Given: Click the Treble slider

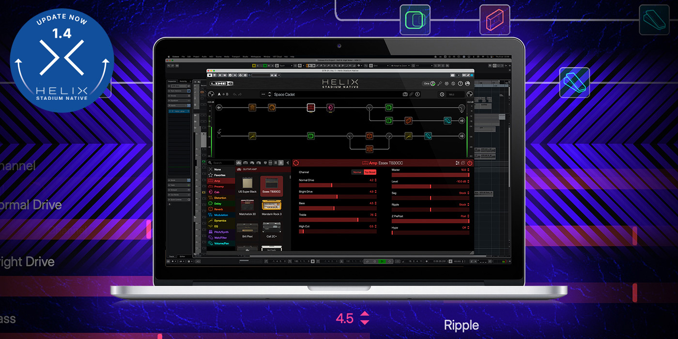Looking at the screenshot, I should (338, 220).
